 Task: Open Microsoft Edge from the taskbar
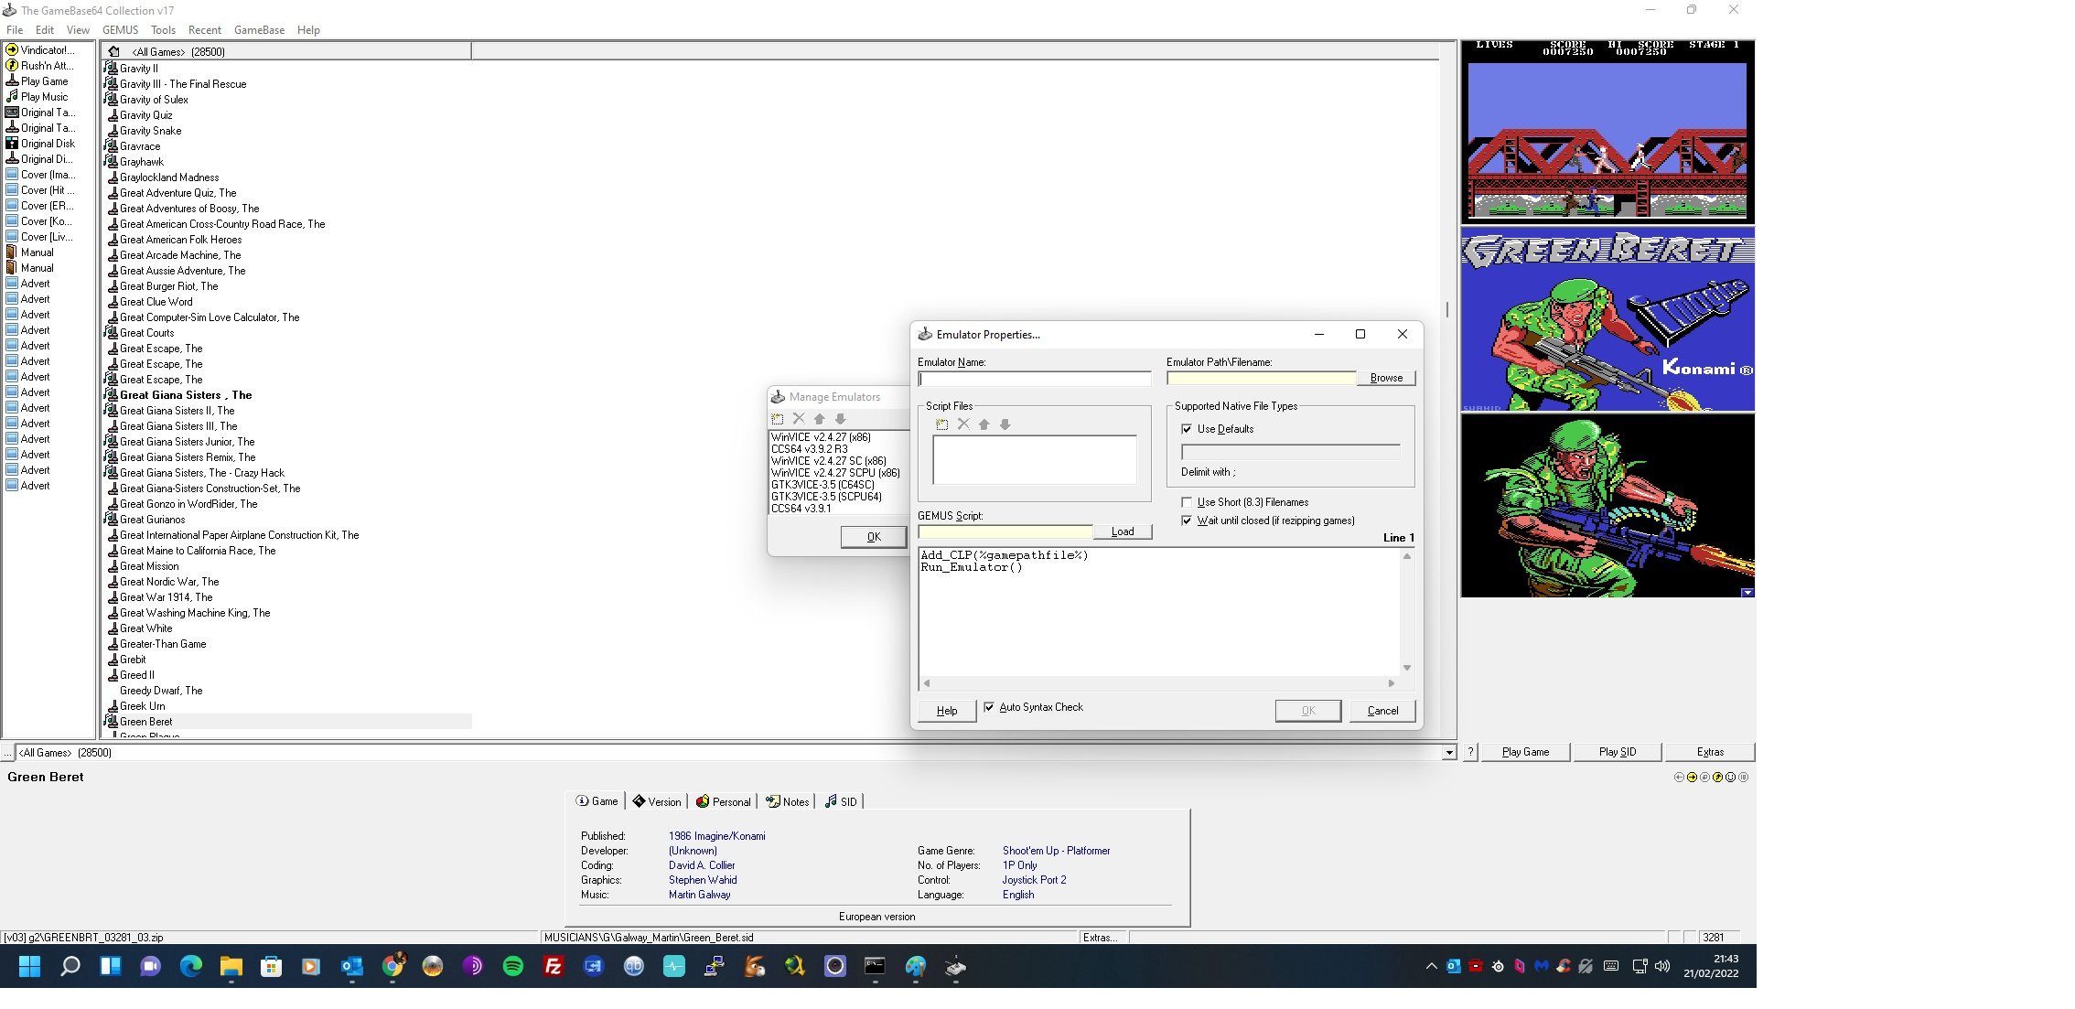click(x=190, y=967)
